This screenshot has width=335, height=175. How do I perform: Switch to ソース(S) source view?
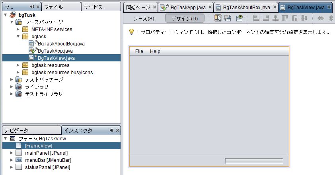tap(143, 19)
